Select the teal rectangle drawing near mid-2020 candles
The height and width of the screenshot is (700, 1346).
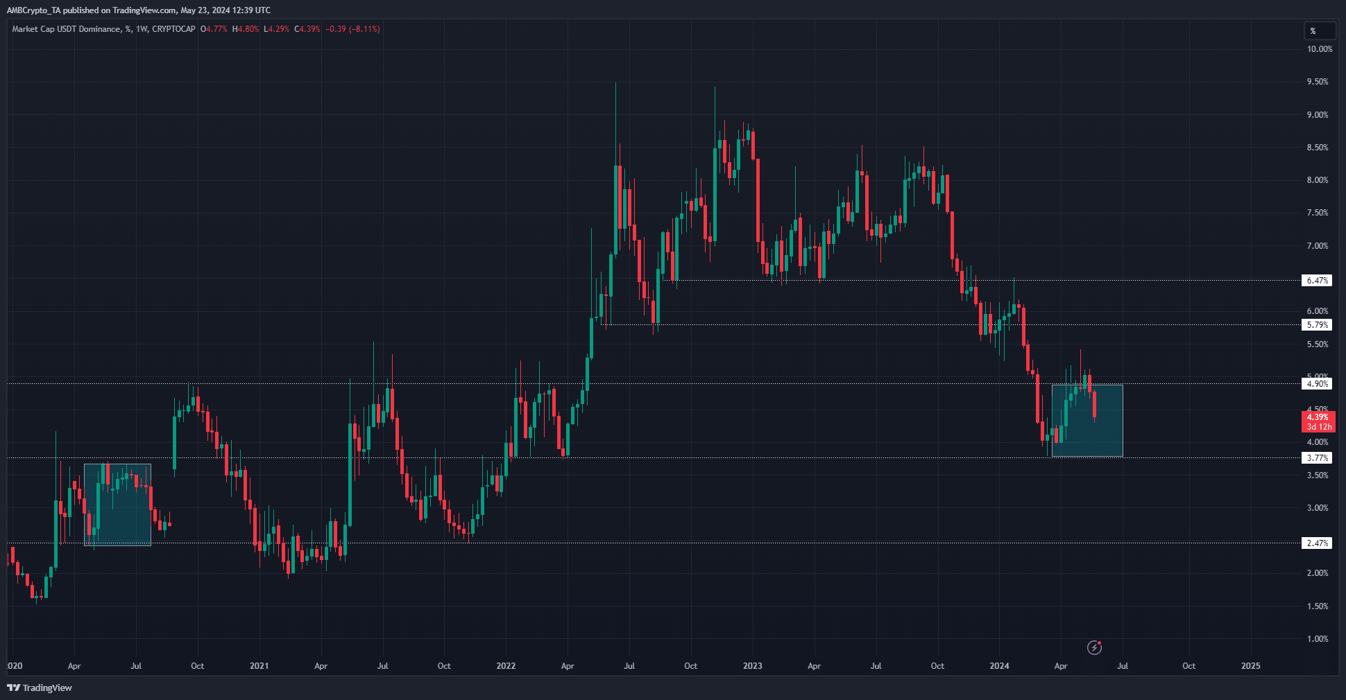(117, 505)
